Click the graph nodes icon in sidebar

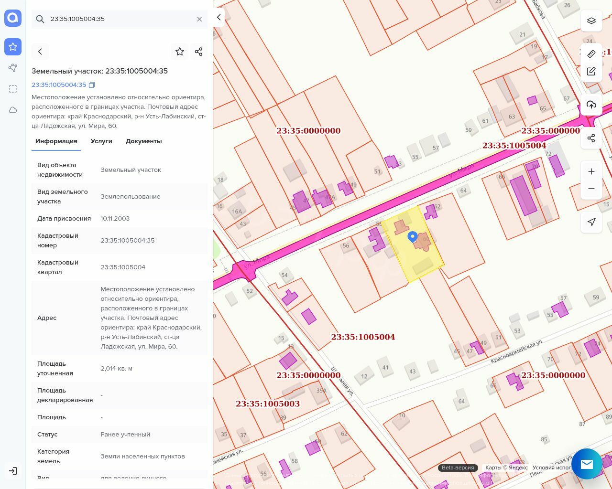[13, 68]
